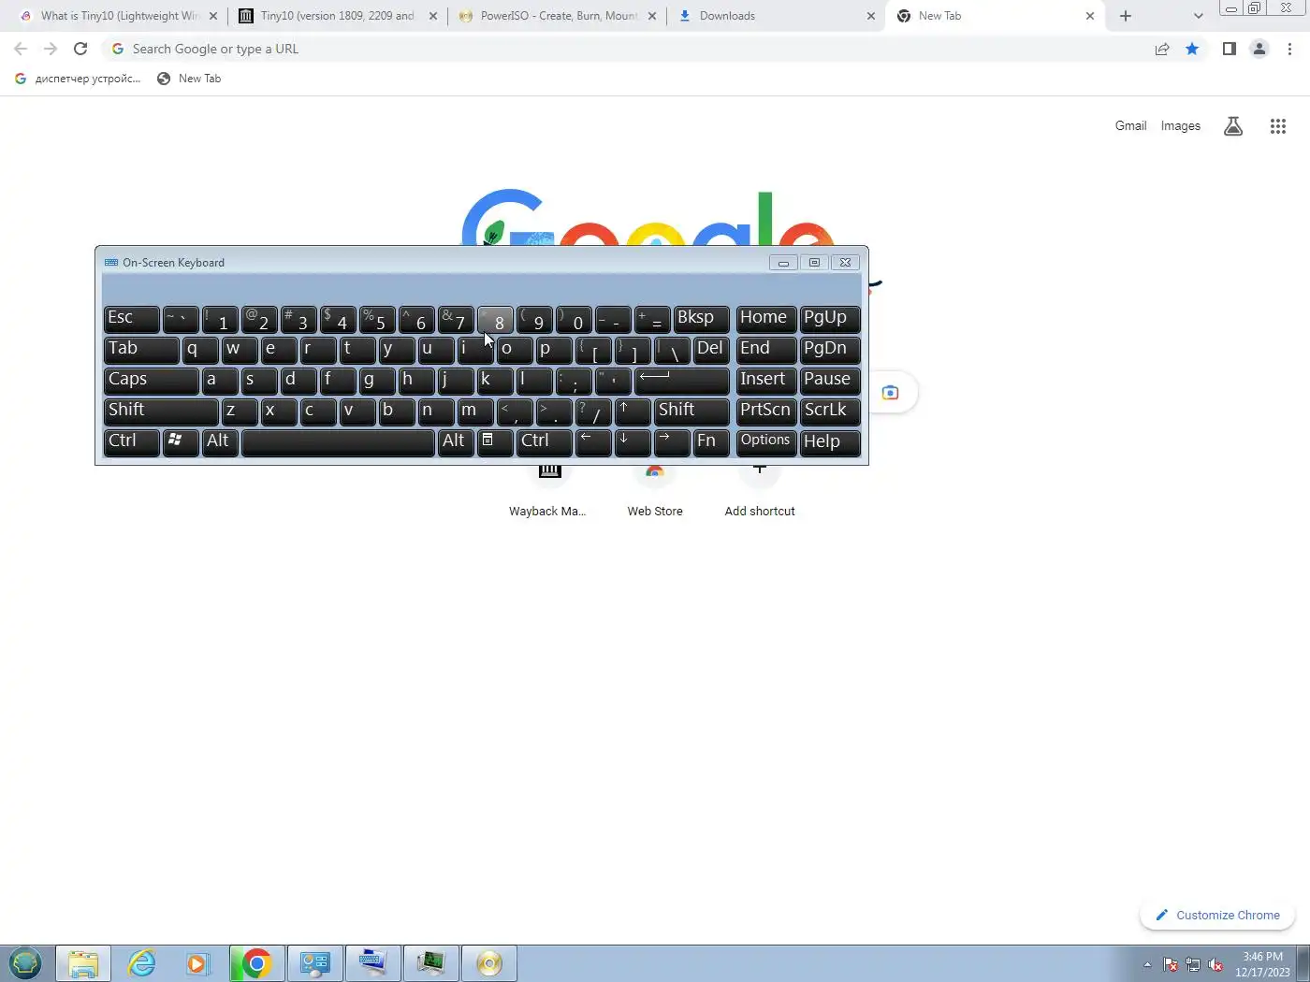Close the Downloads tab
The width and height of the screenshot is (1310, 982).
pyautogui.click(x=871, y=16)
